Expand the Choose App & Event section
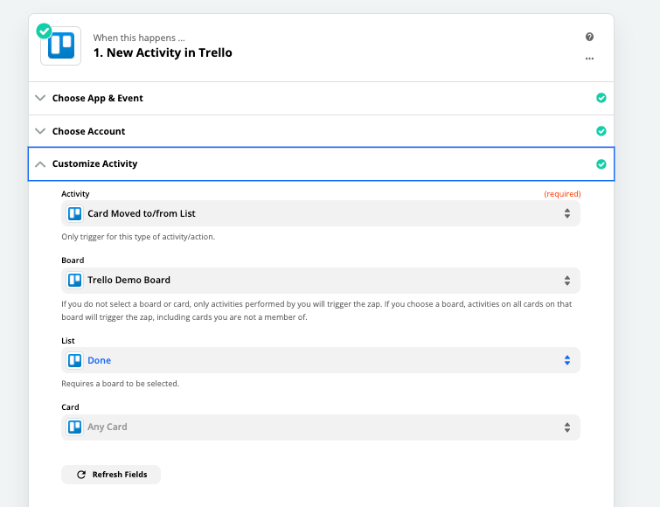The image size is (660, 507). [97, 98]
